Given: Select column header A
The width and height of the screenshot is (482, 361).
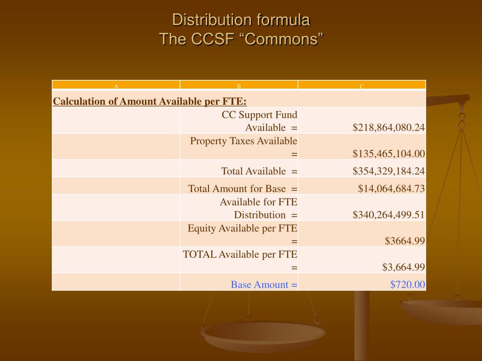Looking at the screenshot, I should pyautogui.click(x=116, y=85).
